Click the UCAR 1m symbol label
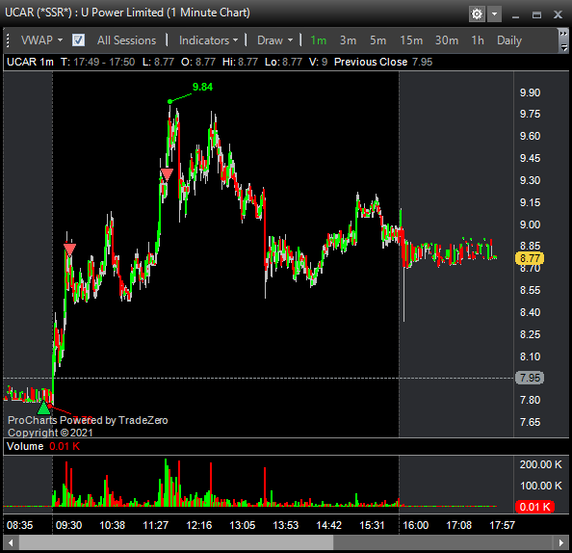572x553 pixels. (x=30, y=62)
